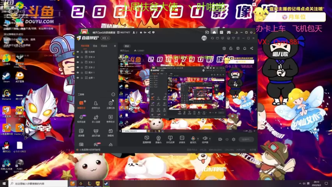Click the share icon above preview
This screenshot has height=187, width=332.
click(x=251, y=48)
